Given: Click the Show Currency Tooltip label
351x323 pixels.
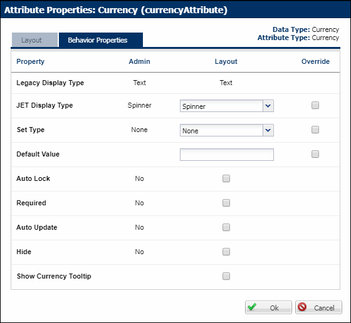Looking at the screenshot, I should click(x=54, y=276).
